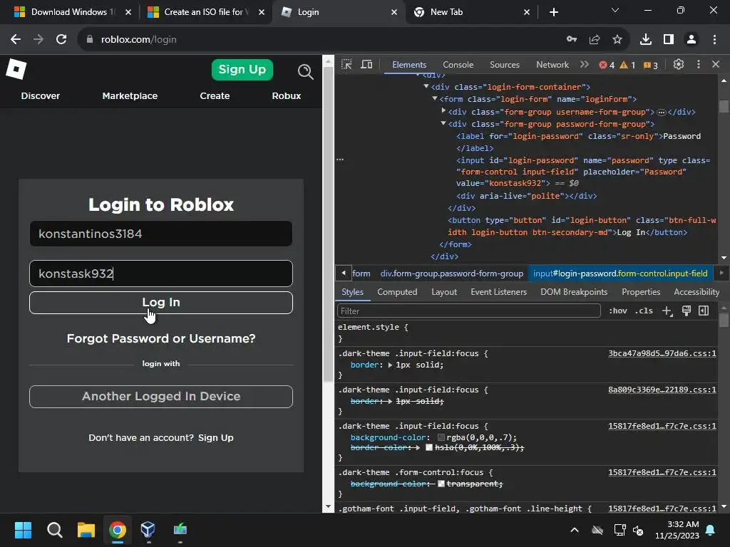Click the Roblox logo icon

(x=16, y=69)
